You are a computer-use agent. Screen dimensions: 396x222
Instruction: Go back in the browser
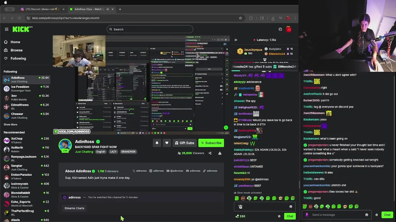click(4, 18)
